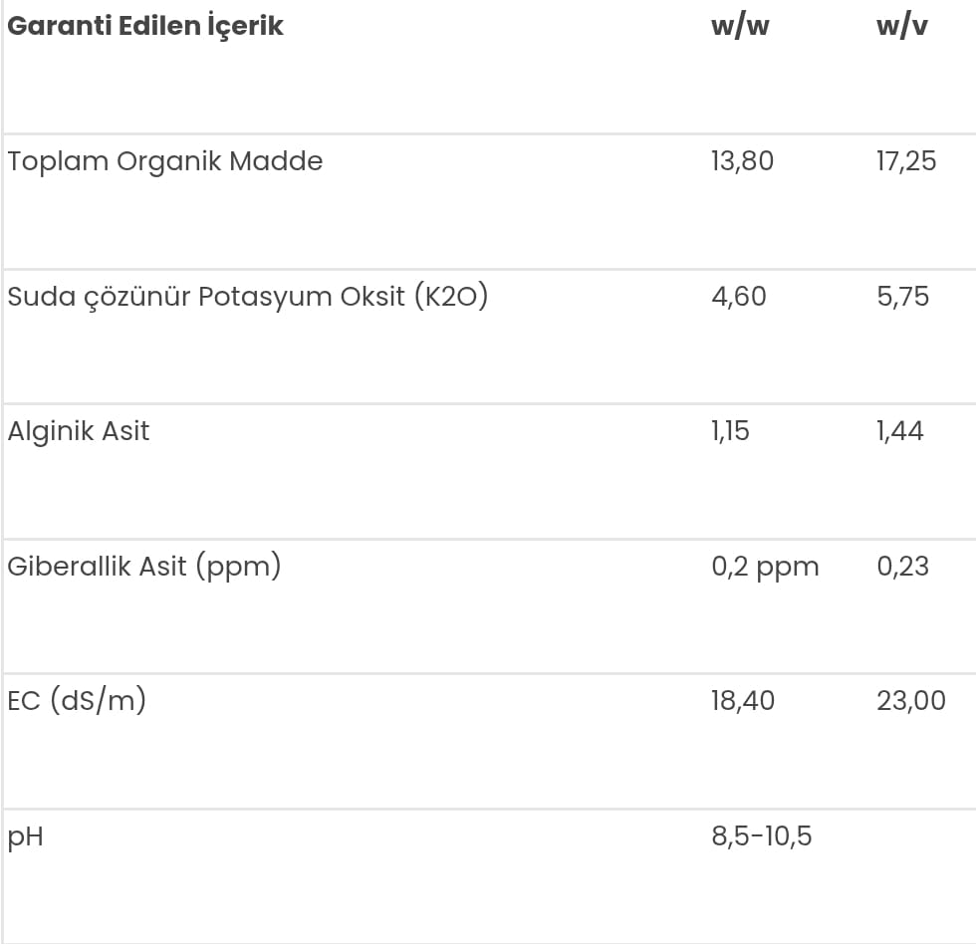This screenshot has width=976, height=944.
Task: Select the 'Toplam Organik Madde' row label
Action: coord(165,161)
